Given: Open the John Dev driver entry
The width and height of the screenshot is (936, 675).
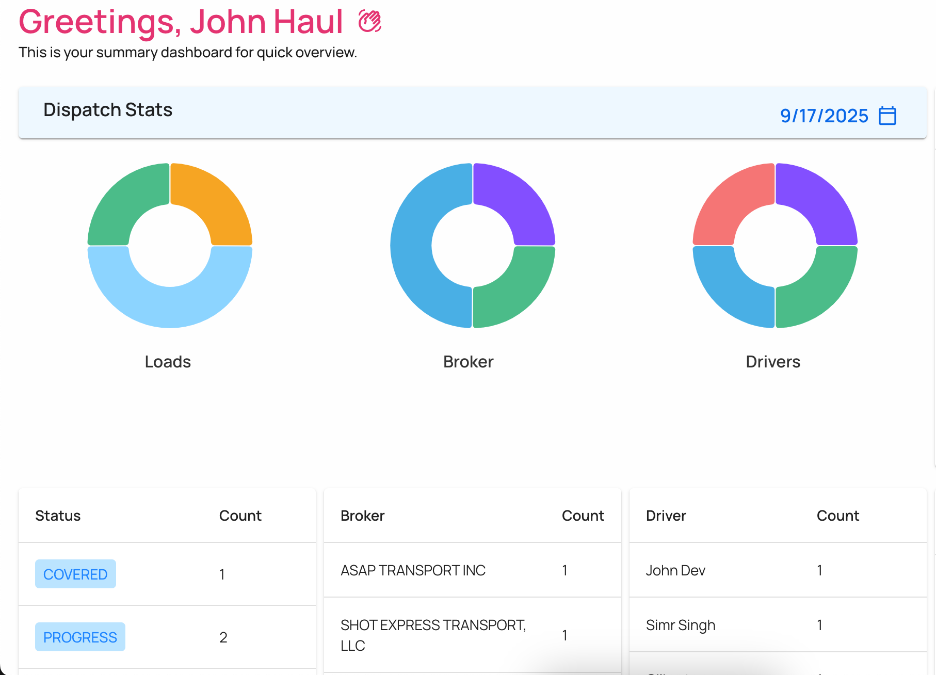Looking at the screenshot, I should 675,570.
